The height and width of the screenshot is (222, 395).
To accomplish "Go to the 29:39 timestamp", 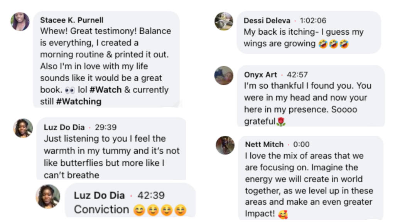I will point(106,127).
